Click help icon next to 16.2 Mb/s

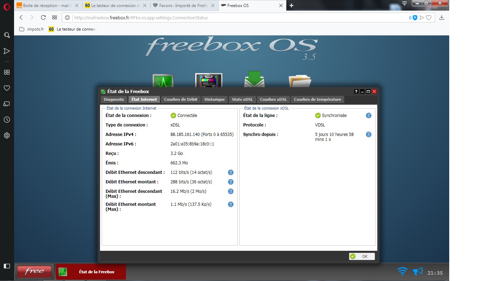point(231,191)
